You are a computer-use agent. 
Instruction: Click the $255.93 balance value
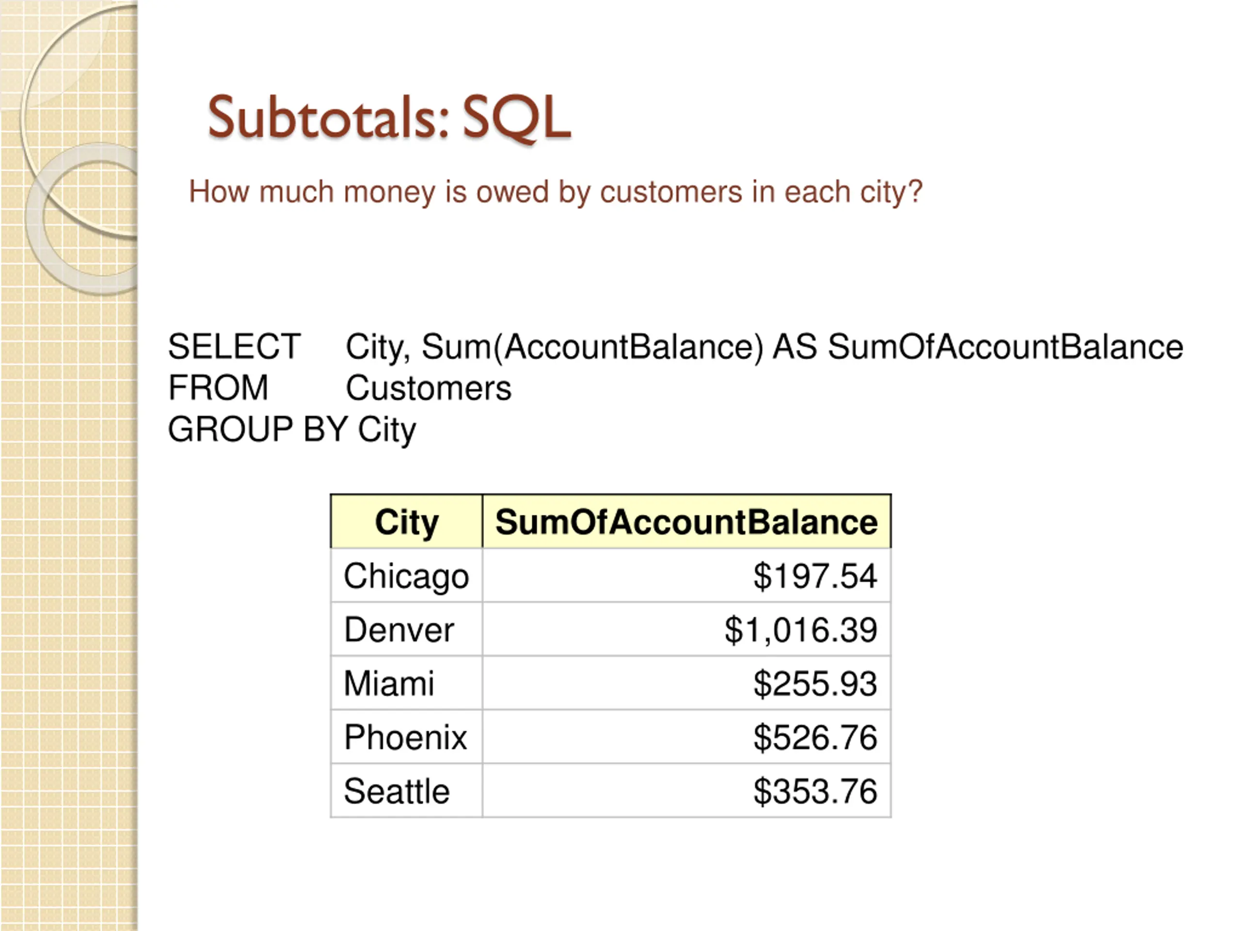coord(815,684)
